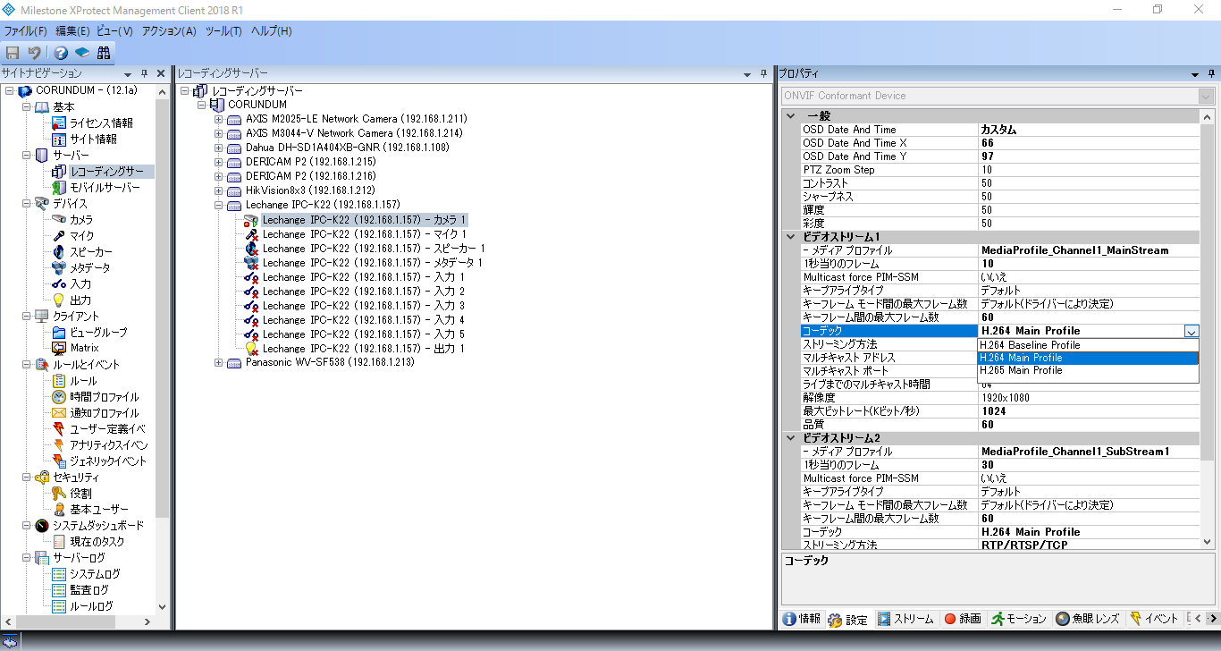Open モバイルサーバー node
Screen dimensions: 1221x651
[105, 188]
